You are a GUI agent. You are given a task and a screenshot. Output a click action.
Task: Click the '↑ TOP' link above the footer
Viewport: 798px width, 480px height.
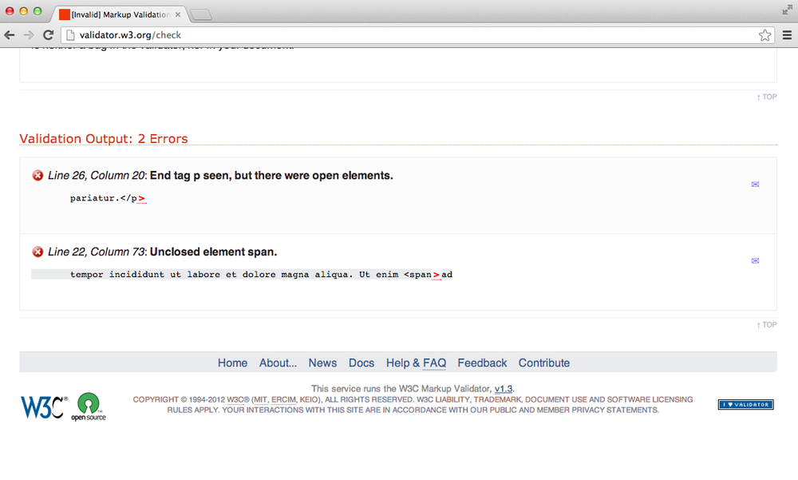click(x=765, y=324)
